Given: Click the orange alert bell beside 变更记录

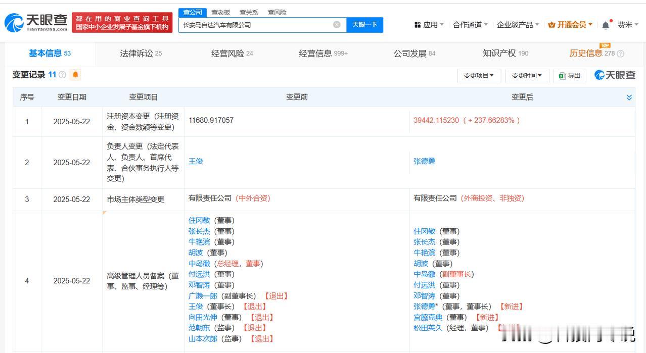Looking at the screenshot, I should tap(75, 75).
